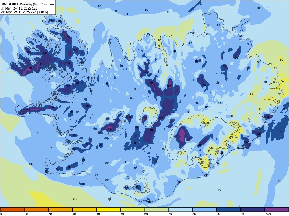Image resolution: width=289 pixels, height=216 pixels.
Task: Click the pale yellow 50–60 legend swatch
Action: 132,210
